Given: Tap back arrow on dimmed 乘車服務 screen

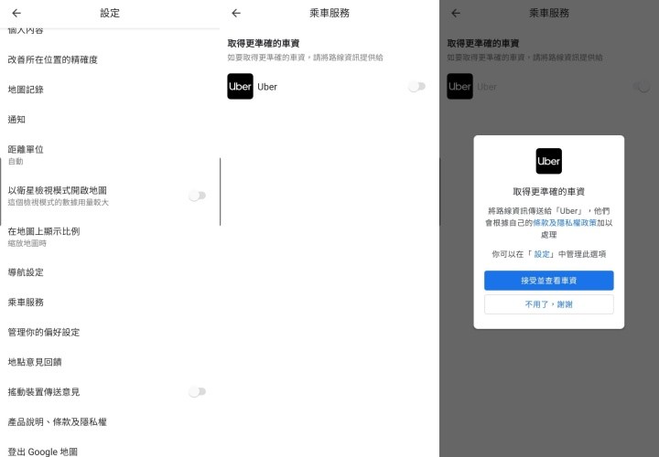Looking at the screenshot, I should pos(456,13).
